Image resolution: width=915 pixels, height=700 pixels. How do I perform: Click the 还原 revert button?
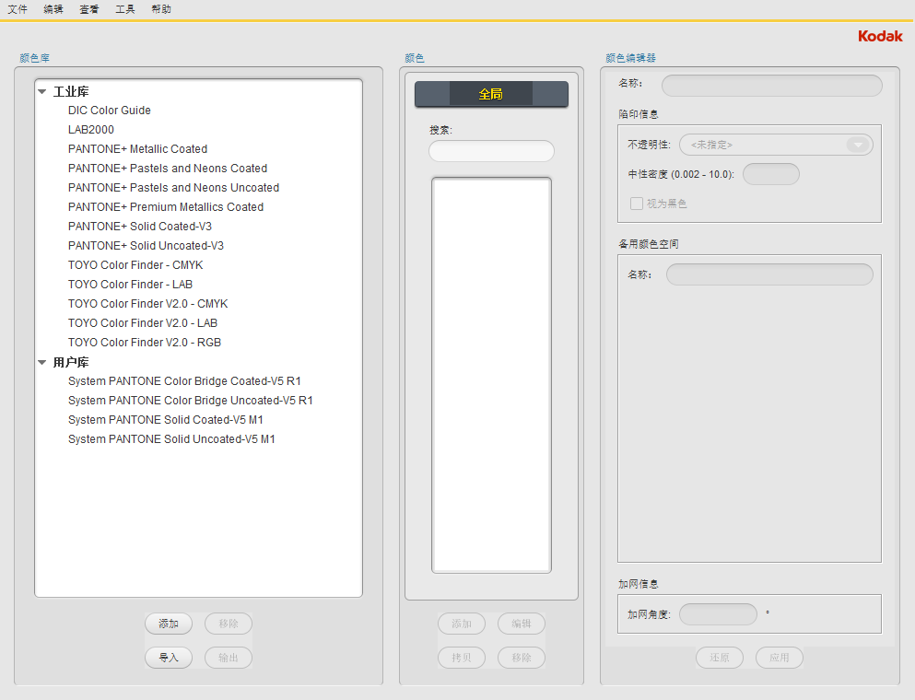click(x=720, y=658)
